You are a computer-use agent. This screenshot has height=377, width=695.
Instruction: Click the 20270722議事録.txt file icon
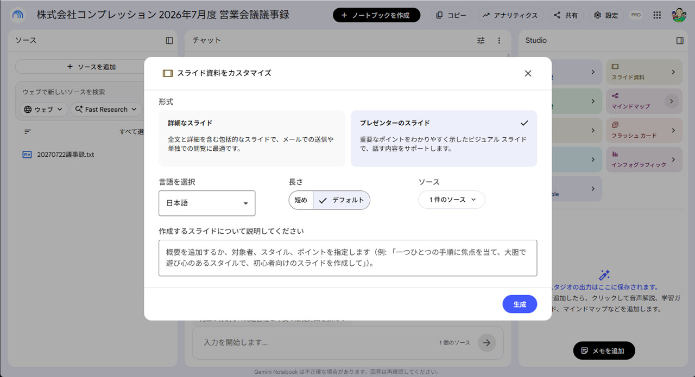(x=27, y=155)
